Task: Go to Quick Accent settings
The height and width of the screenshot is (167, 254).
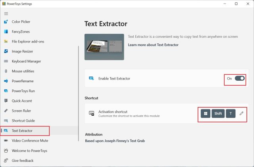Action: coord(39,101)
